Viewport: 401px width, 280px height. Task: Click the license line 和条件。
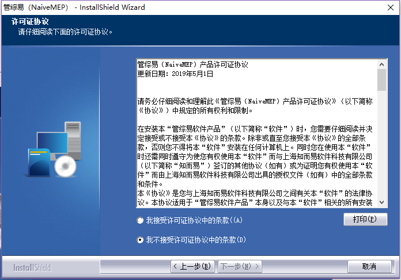pos(150,184)
